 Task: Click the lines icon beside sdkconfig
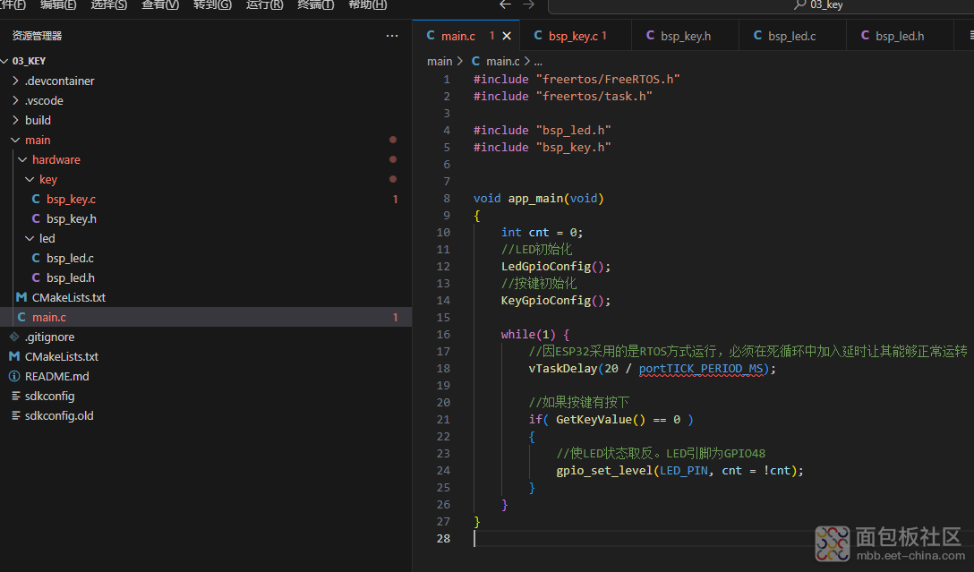coord(15,396)
